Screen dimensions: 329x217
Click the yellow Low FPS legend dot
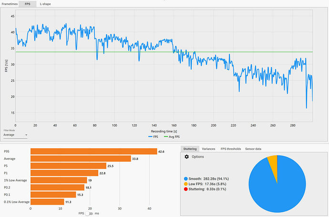[x=185, y=184]
